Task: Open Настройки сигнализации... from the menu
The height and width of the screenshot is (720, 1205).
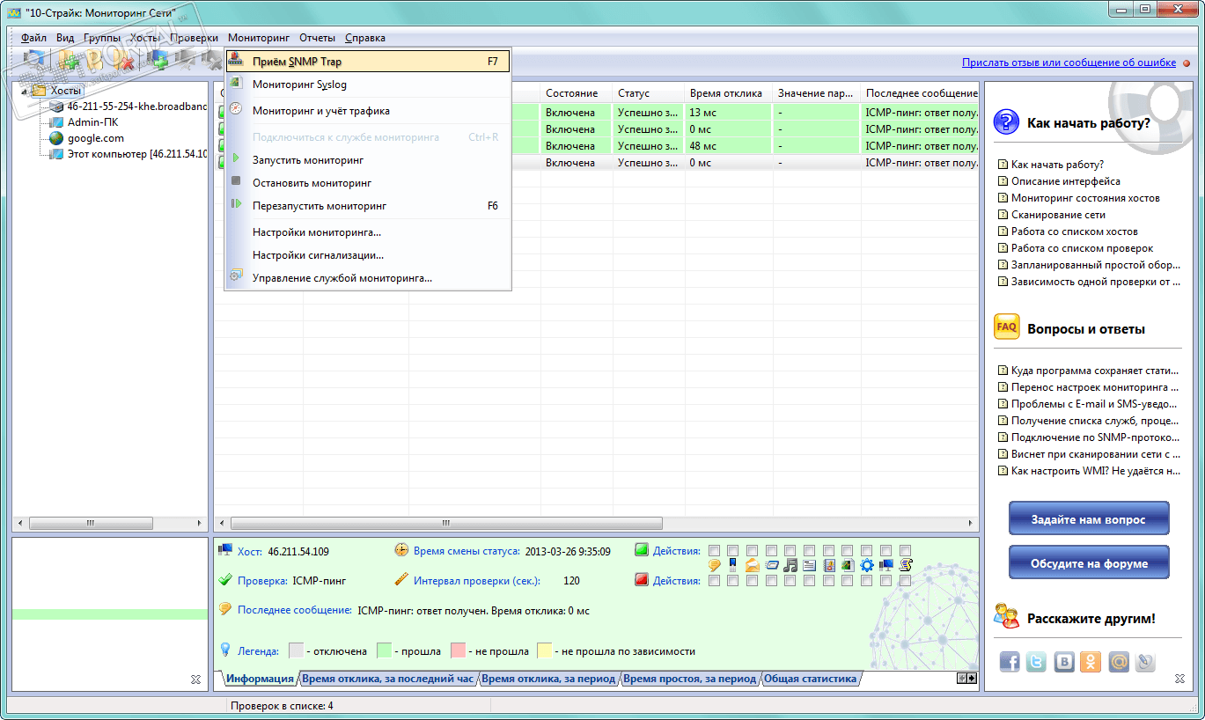Action: point(368,255)
